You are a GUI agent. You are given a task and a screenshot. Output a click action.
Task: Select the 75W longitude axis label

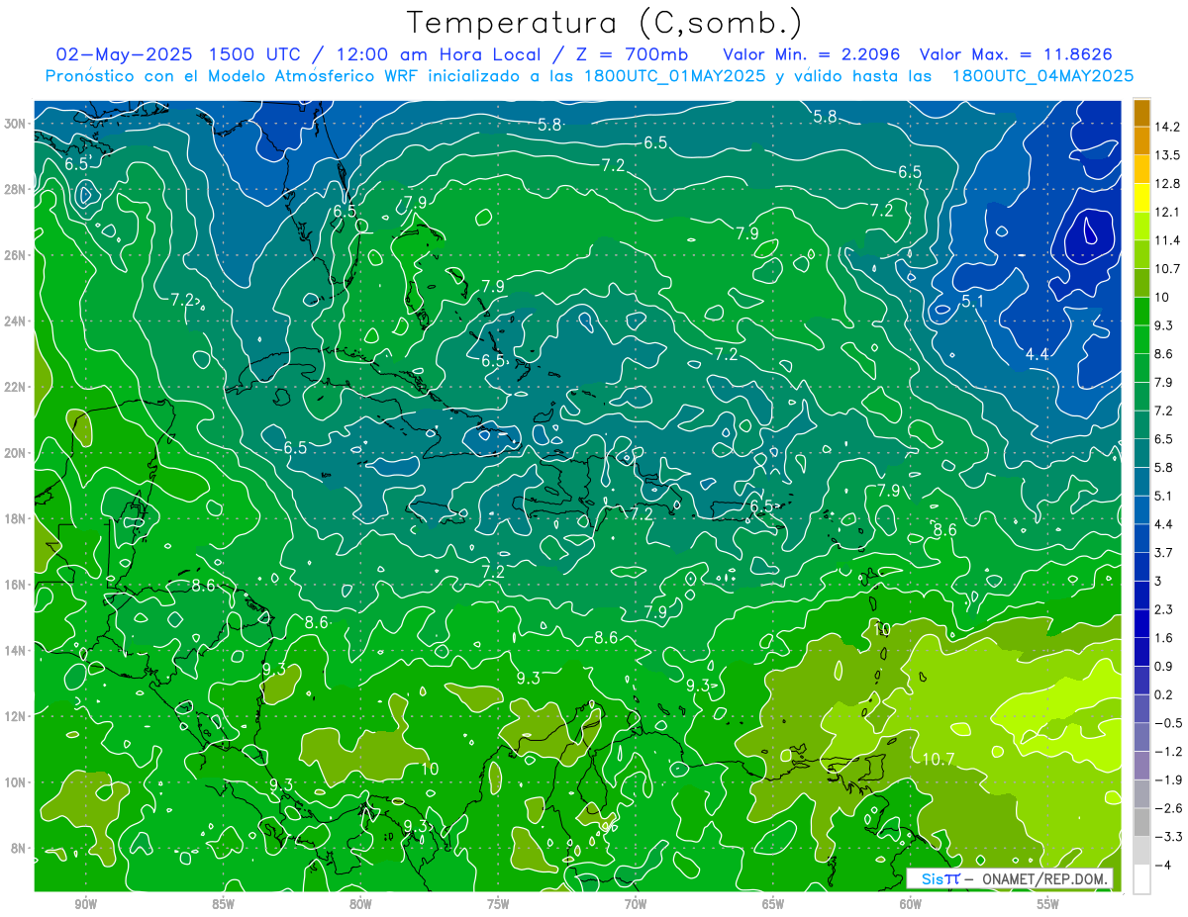click(498, 904)
